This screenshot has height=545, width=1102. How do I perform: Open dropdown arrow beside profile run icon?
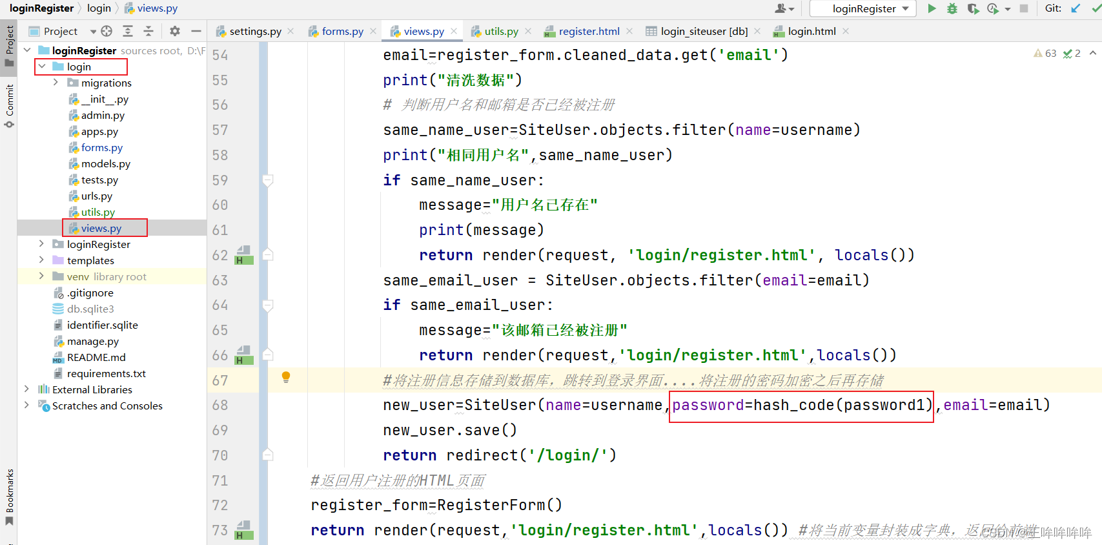(1007, 9)
